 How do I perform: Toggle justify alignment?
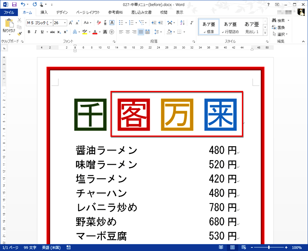[140, 32]
